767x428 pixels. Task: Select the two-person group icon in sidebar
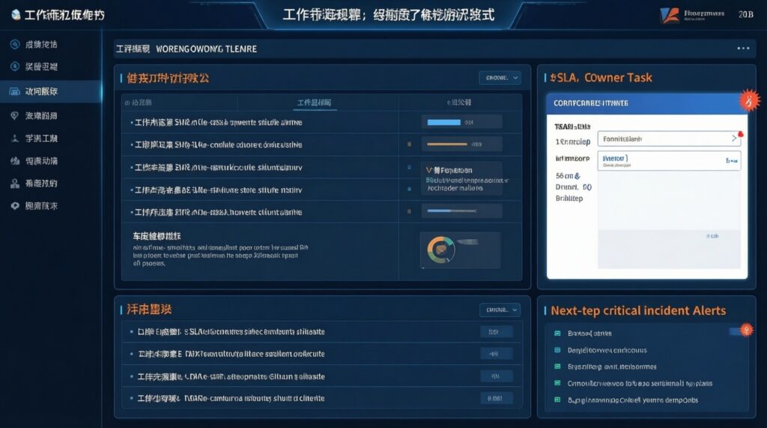tap(15, 183)
